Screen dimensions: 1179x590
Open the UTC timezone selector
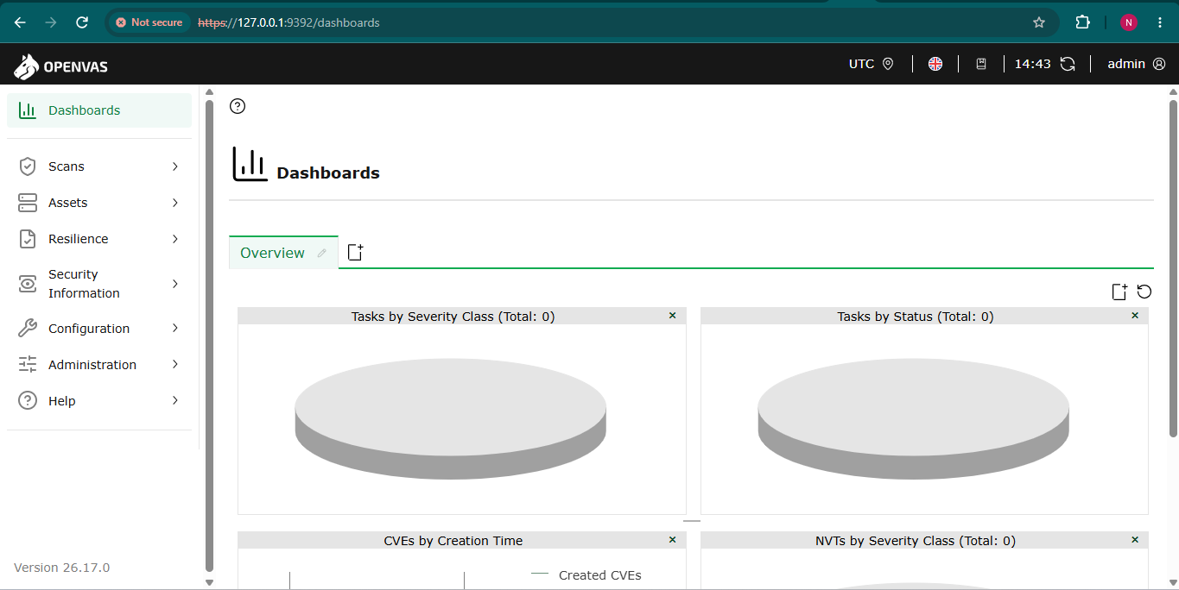click(x=872, y=64)
